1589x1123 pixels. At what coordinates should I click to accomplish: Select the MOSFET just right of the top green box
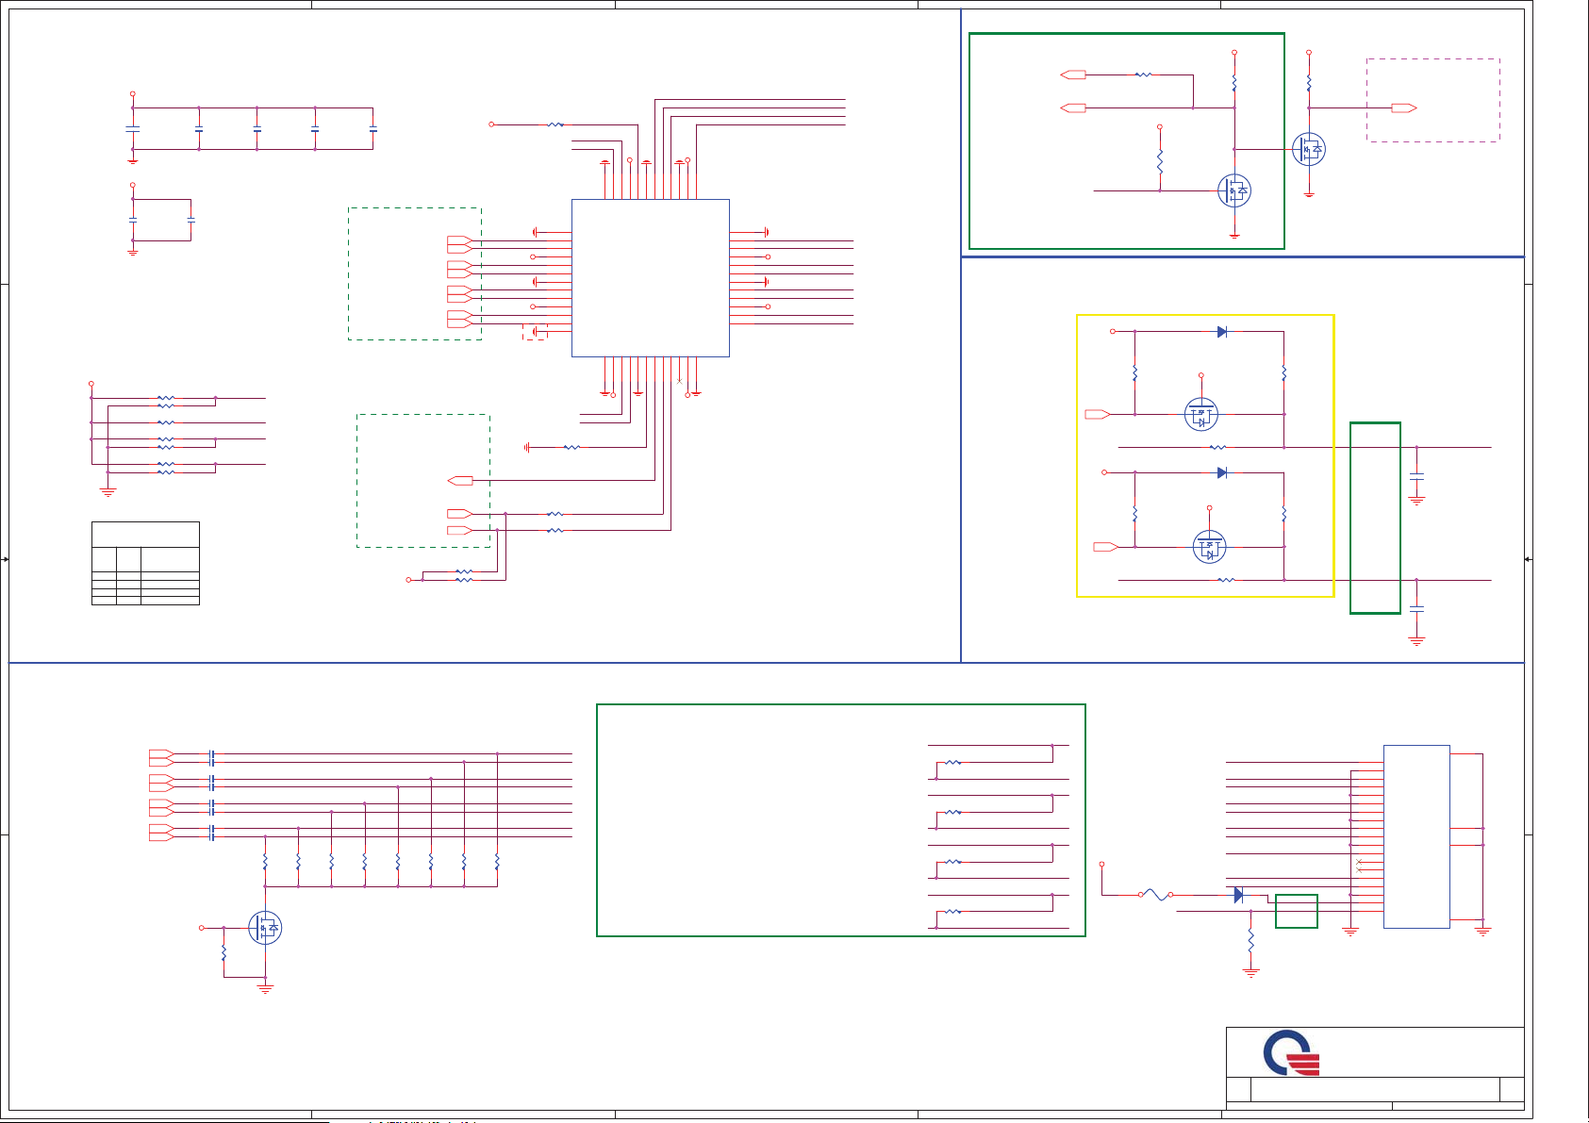[1309, 149]
